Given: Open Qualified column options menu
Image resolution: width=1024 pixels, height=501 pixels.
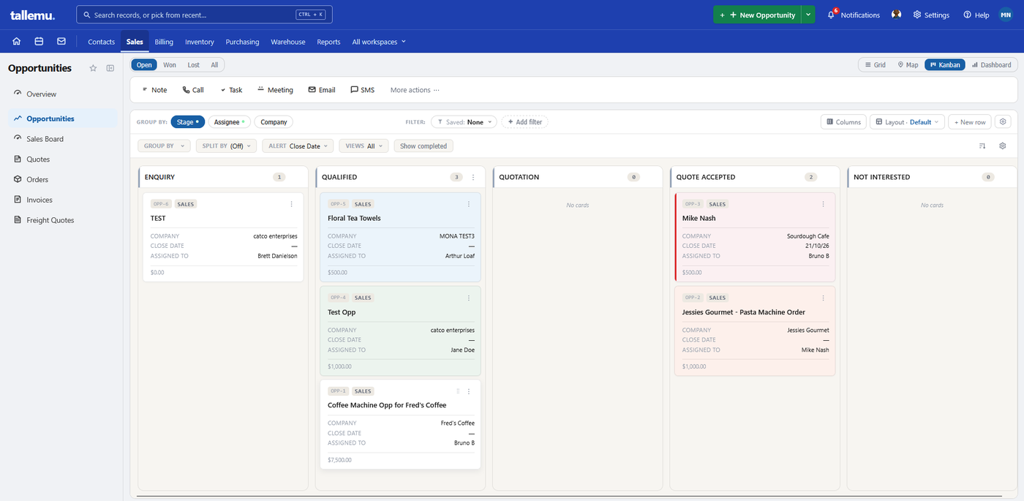Looking at the screenshot, I should (473, 177).
